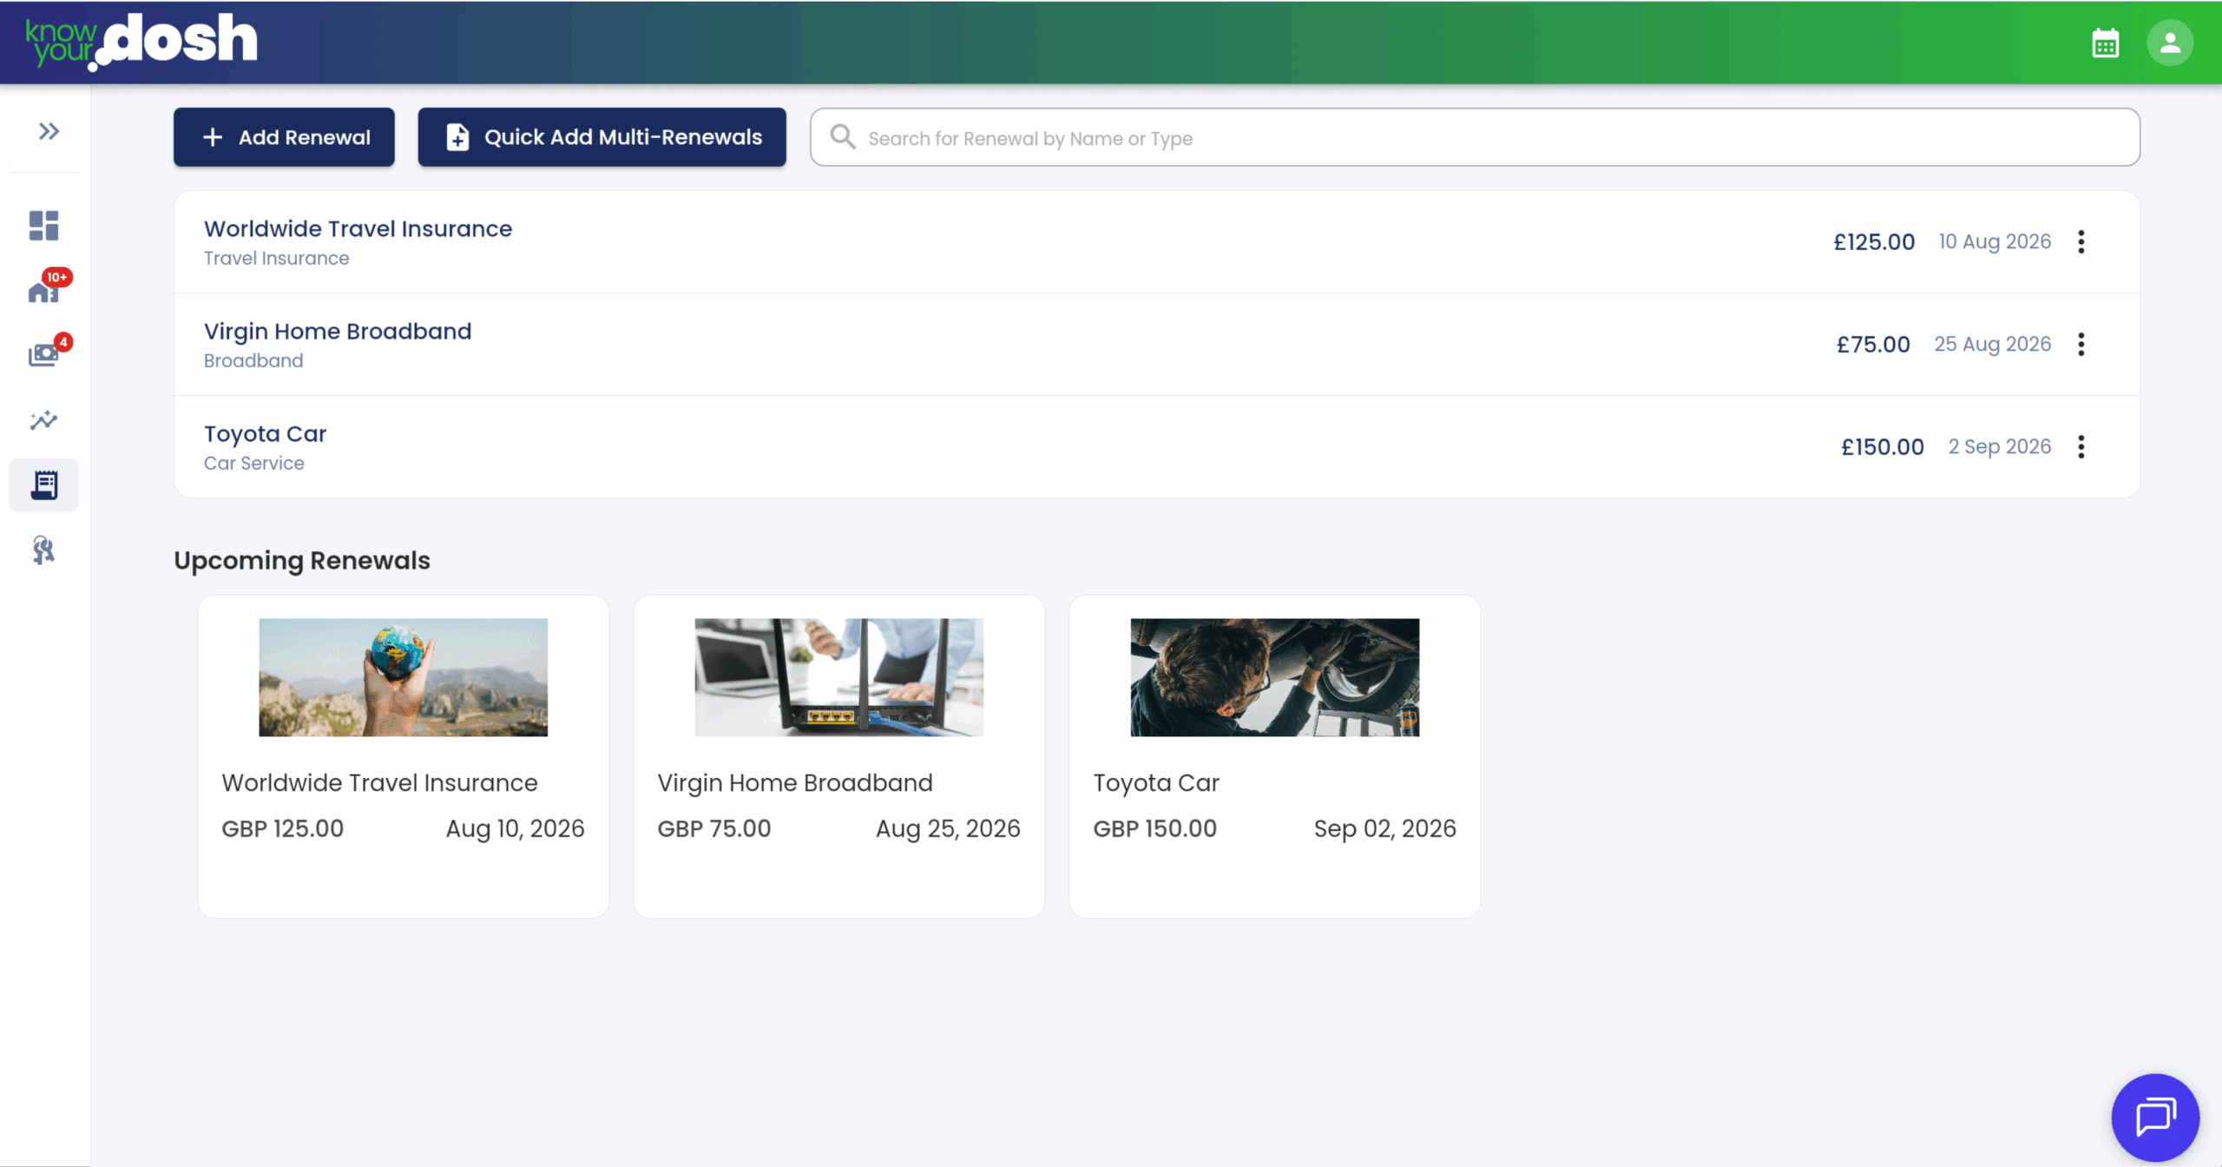Click the Know Your Dosh logo
Viewport: 2222px width, 1167px height.
point(141,41)
